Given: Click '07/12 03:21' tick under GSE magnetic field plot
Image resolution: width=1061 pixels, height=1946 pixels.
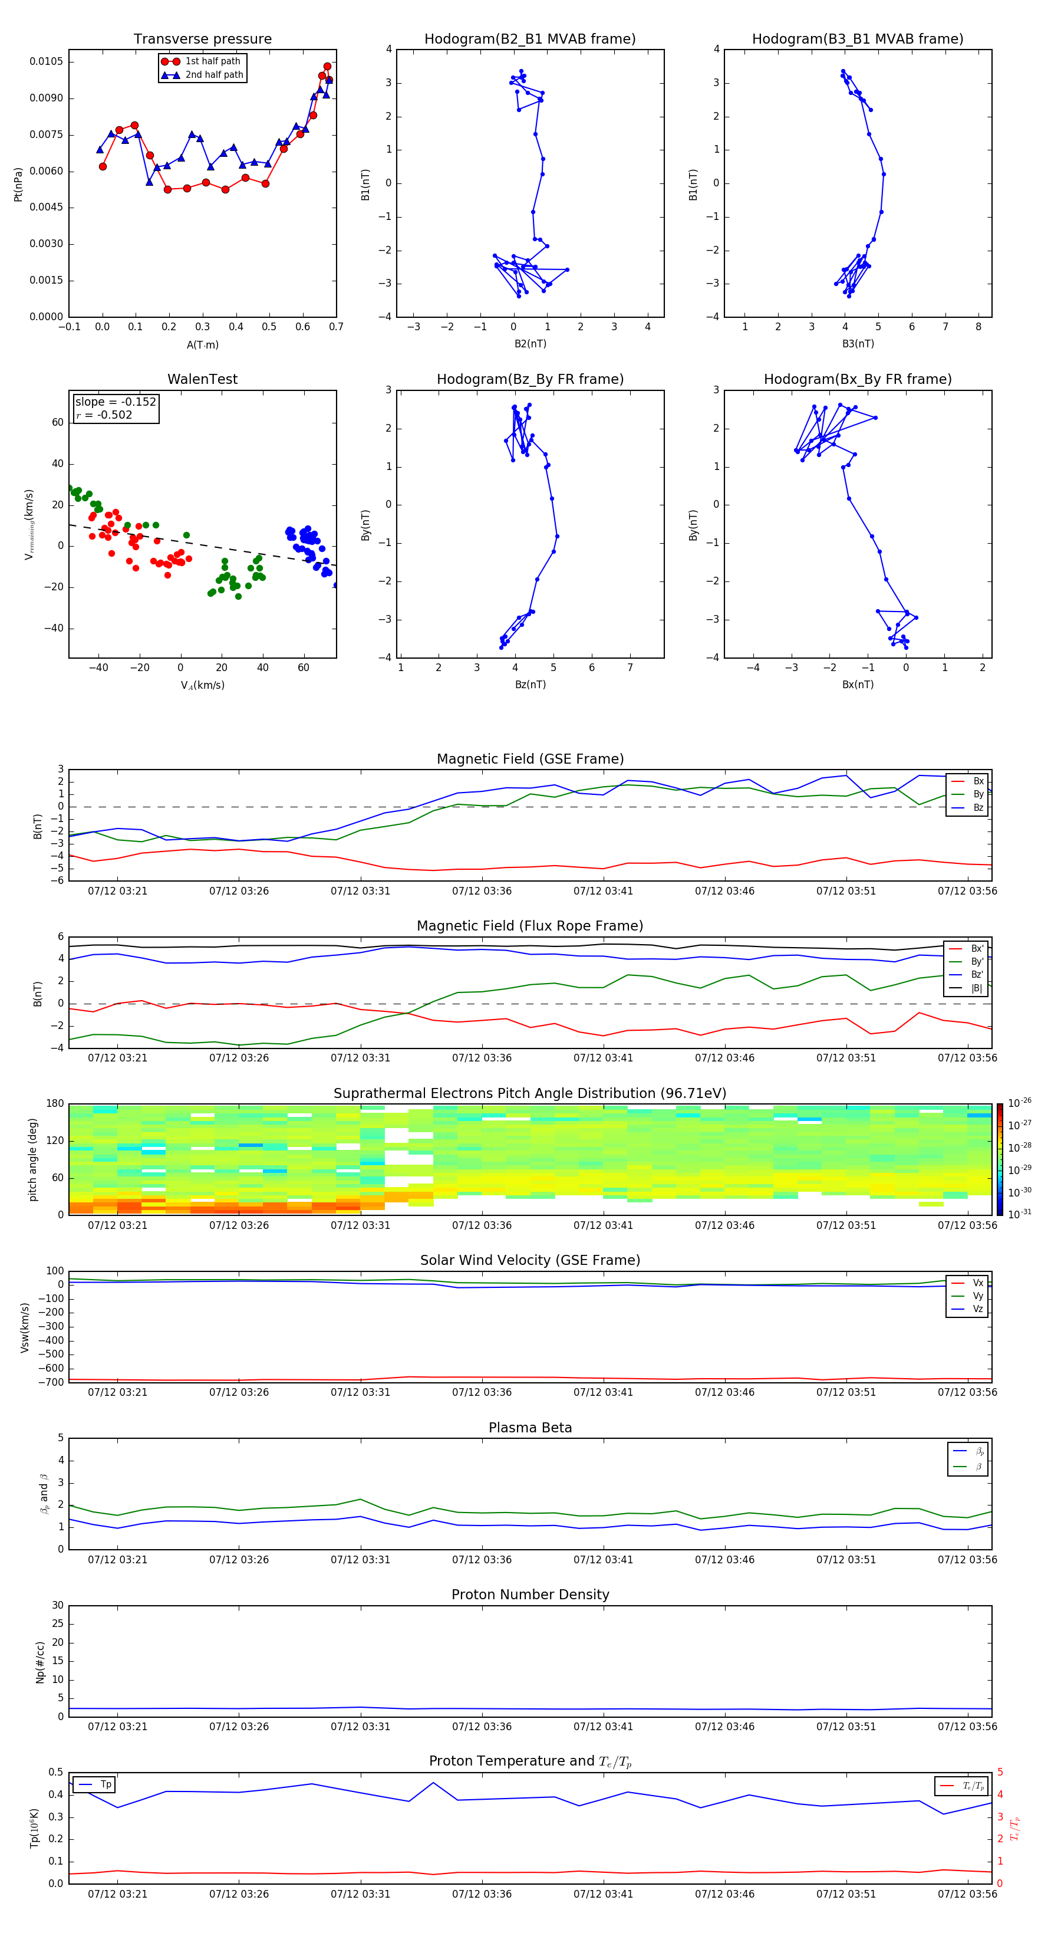Looking at the screenshot, I should [x=118, y=890].
